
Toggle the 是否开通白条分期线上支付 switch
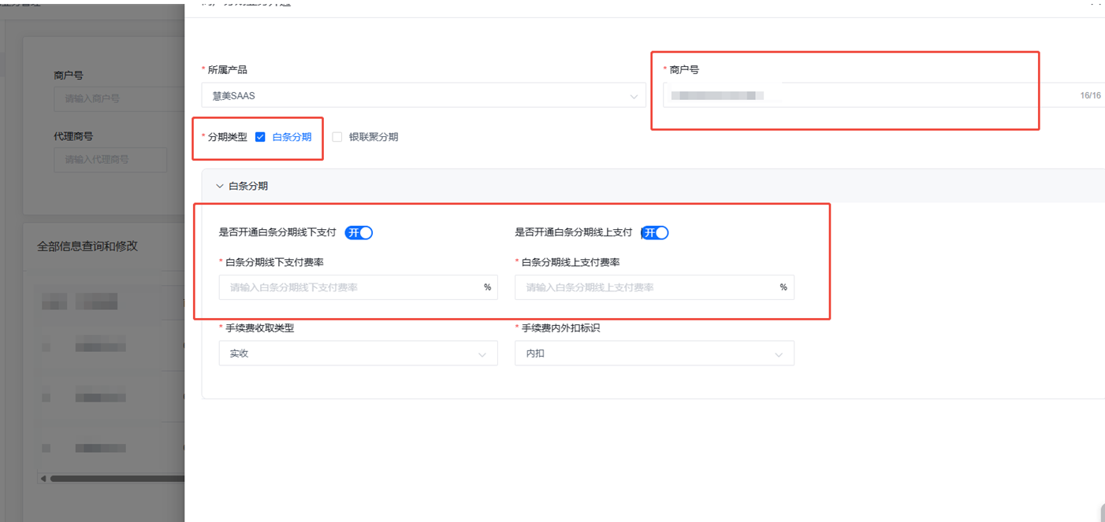coord(655,233)
